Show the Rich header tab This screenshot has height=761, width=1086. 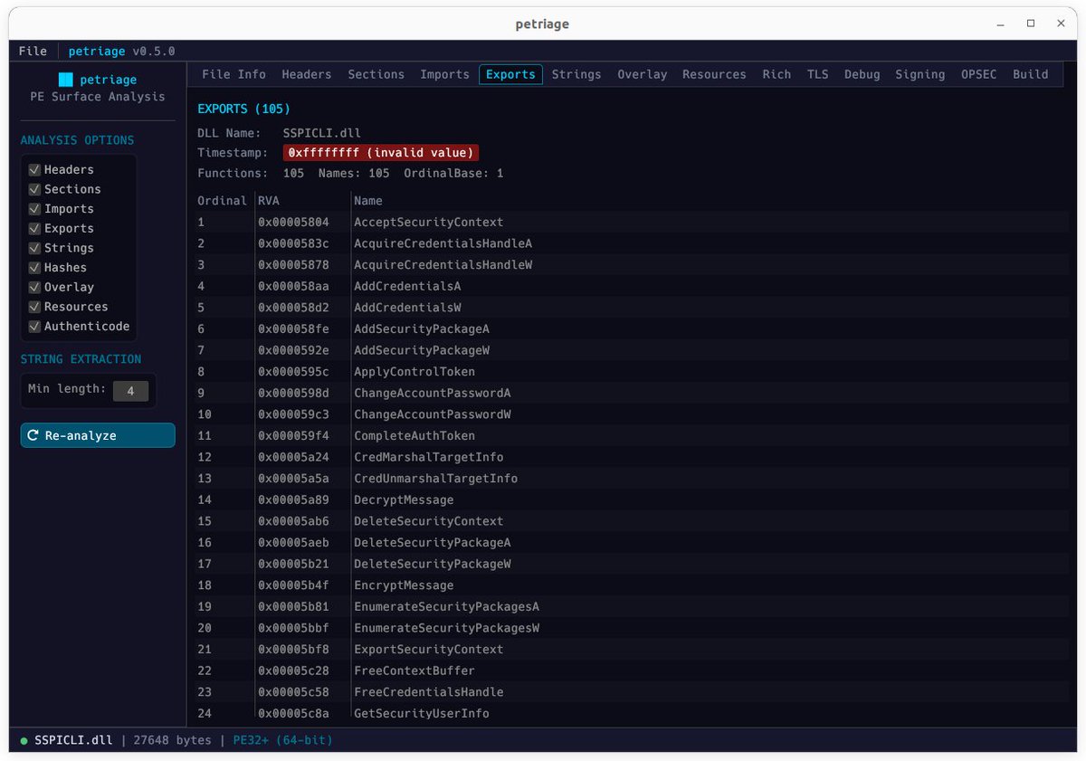[x=776, y=74]
